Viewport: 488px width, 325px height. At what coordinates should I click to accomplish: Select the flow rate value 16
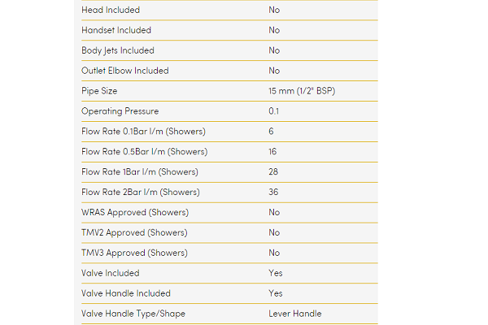273,152
